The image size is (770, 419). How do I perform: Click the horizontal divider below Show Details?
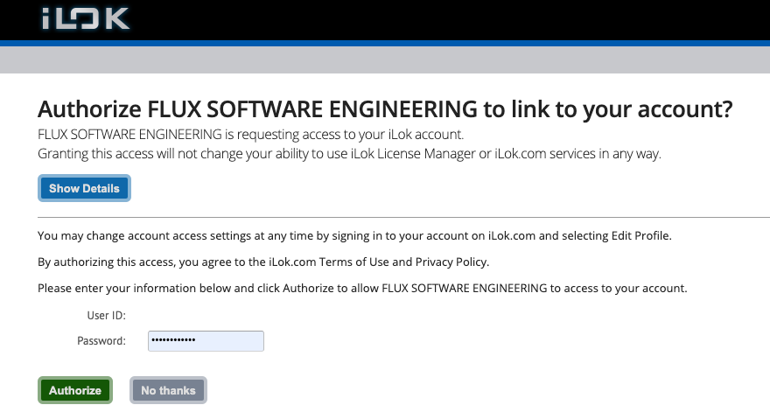pos(403,217)
